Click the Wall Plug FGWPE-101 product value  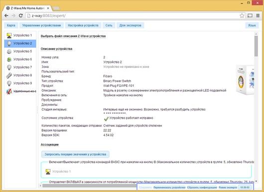(x=119, y=86)
